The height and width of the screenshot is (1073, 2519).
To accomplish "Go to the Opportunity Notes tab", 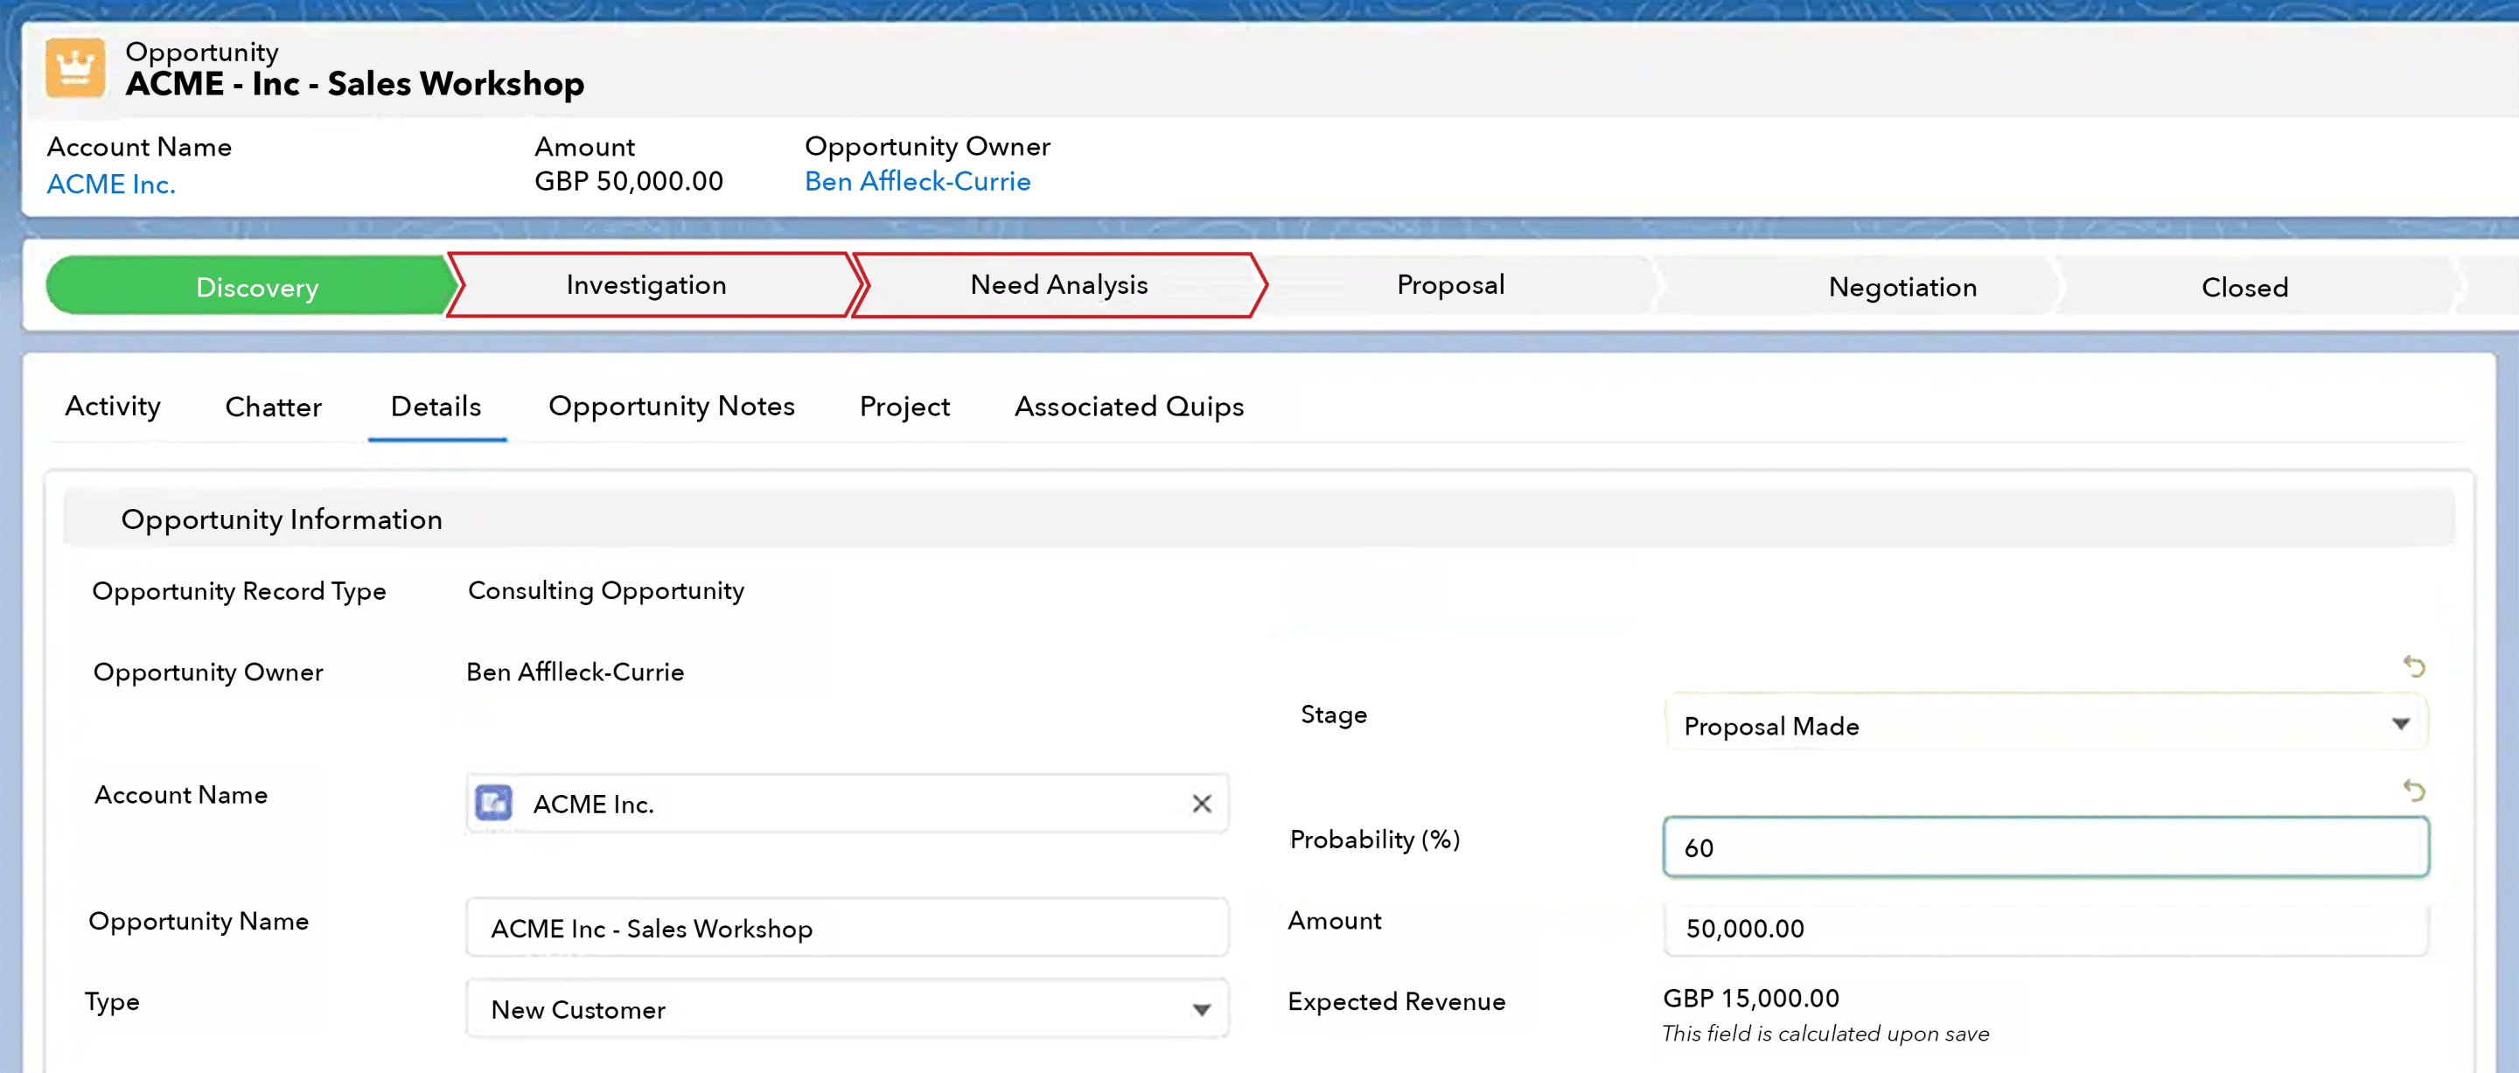I will [671, 406].
